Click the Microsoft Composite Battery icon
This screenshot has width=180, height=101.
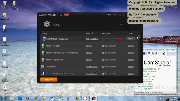(x=43, y=60)
